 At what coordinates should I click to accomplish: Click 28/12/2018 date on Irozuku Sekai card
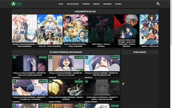pyautogui.click(x=115, y=82)
